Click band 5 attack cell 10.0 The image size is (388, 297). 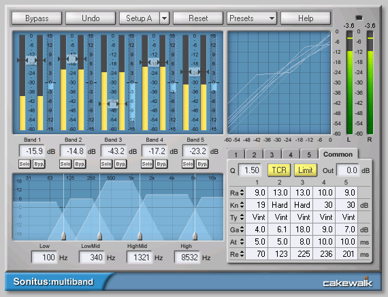[x=346, y=242]
